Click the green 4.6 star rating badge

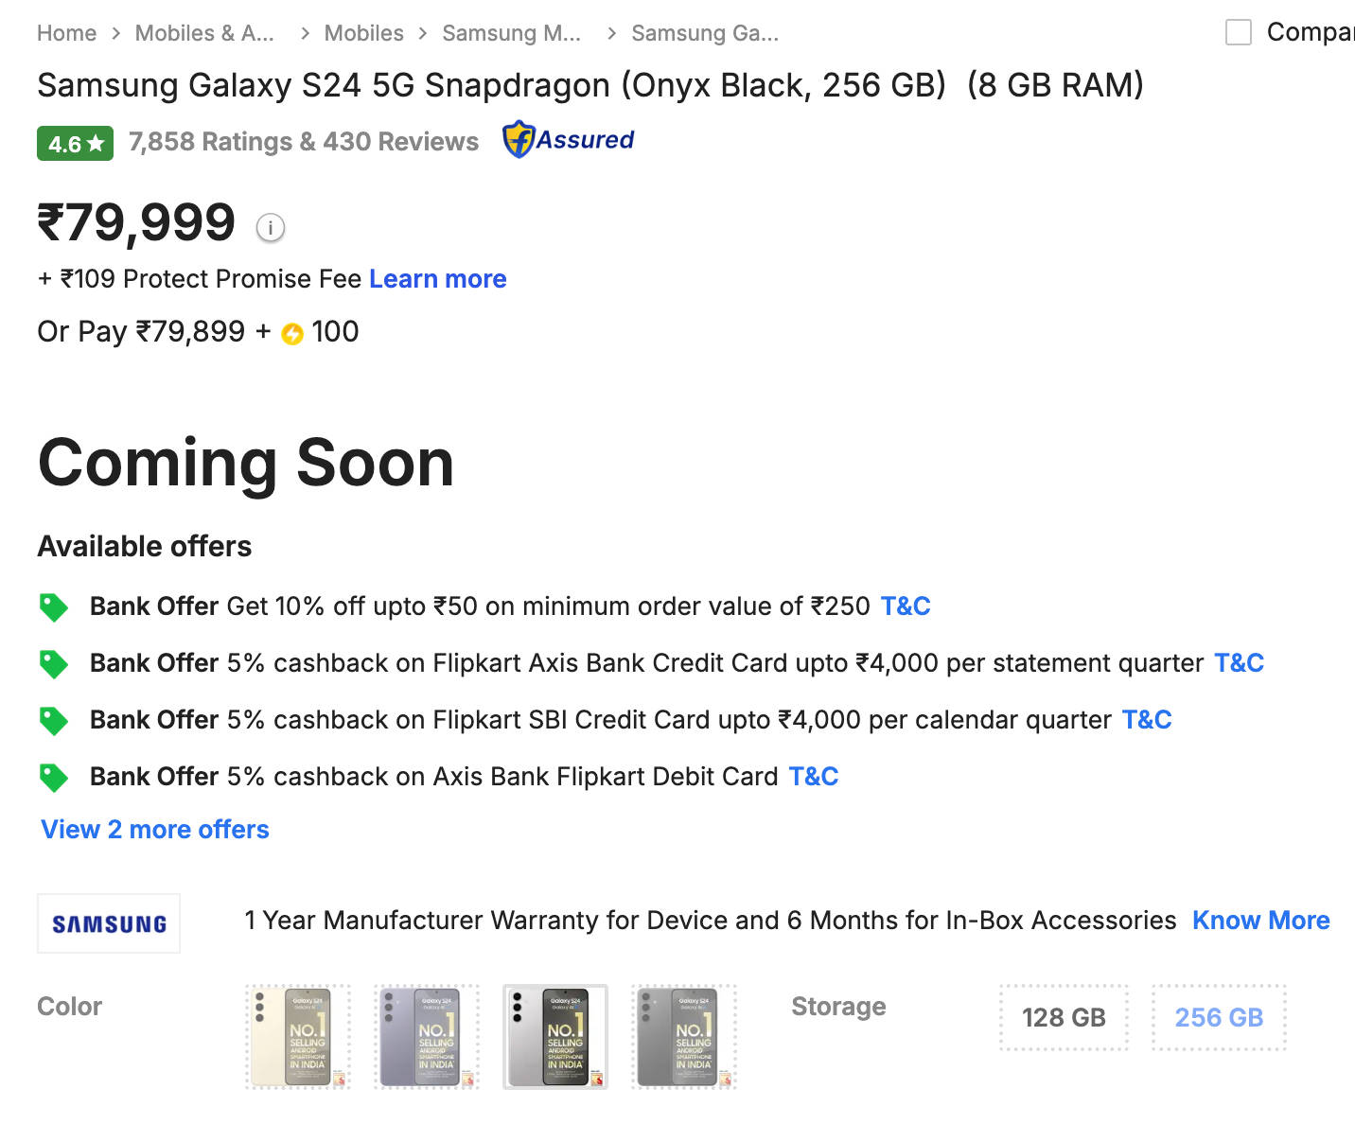pyautogui.click(x=75, y=144)
